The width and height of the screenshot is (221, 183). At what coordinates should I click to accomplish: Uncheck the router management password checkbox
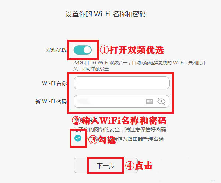[x=78, y=138]
